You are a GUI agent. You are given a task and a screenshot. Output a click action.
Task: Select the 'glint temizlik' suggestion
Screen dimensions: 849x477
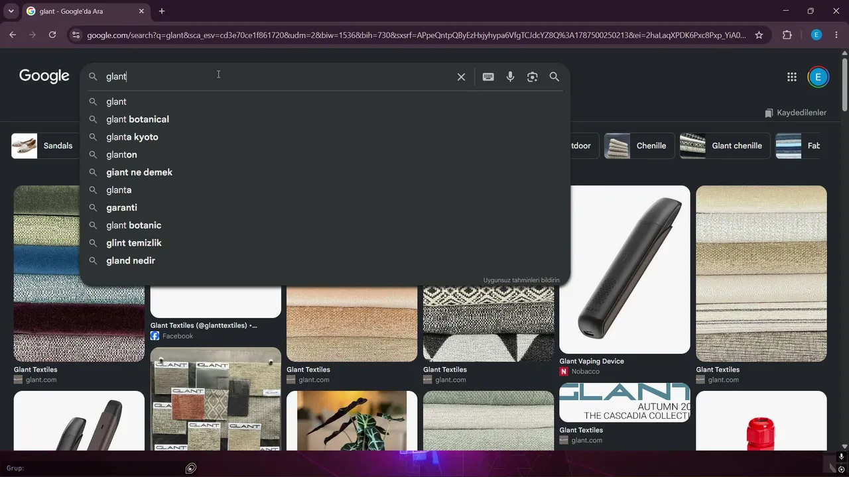pos(325,243)
